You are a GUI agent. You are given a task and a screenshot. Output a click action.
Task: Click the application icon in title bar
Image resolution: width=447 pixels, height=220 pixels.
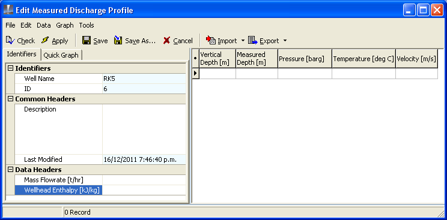click(8, 10)
